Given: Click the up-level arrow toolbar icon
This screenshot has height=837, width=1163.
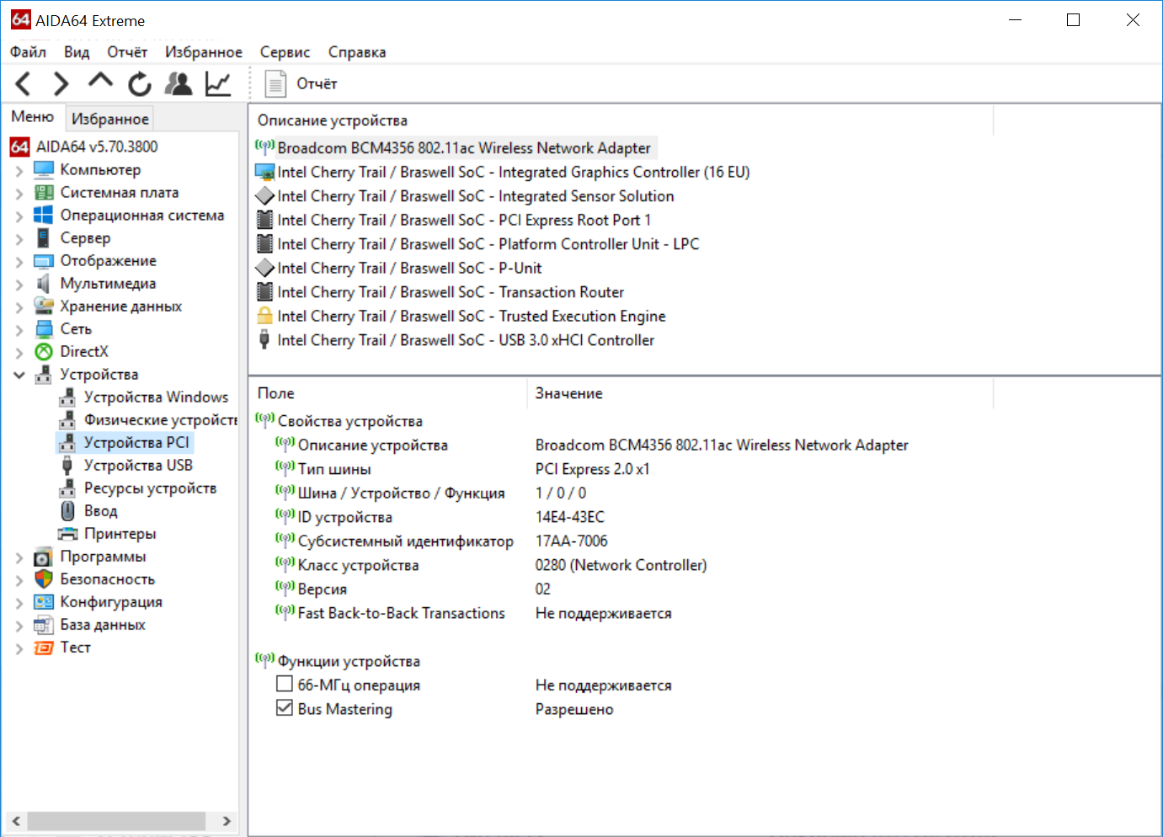Looking at the screenshot, I should [x=100, y=81].
